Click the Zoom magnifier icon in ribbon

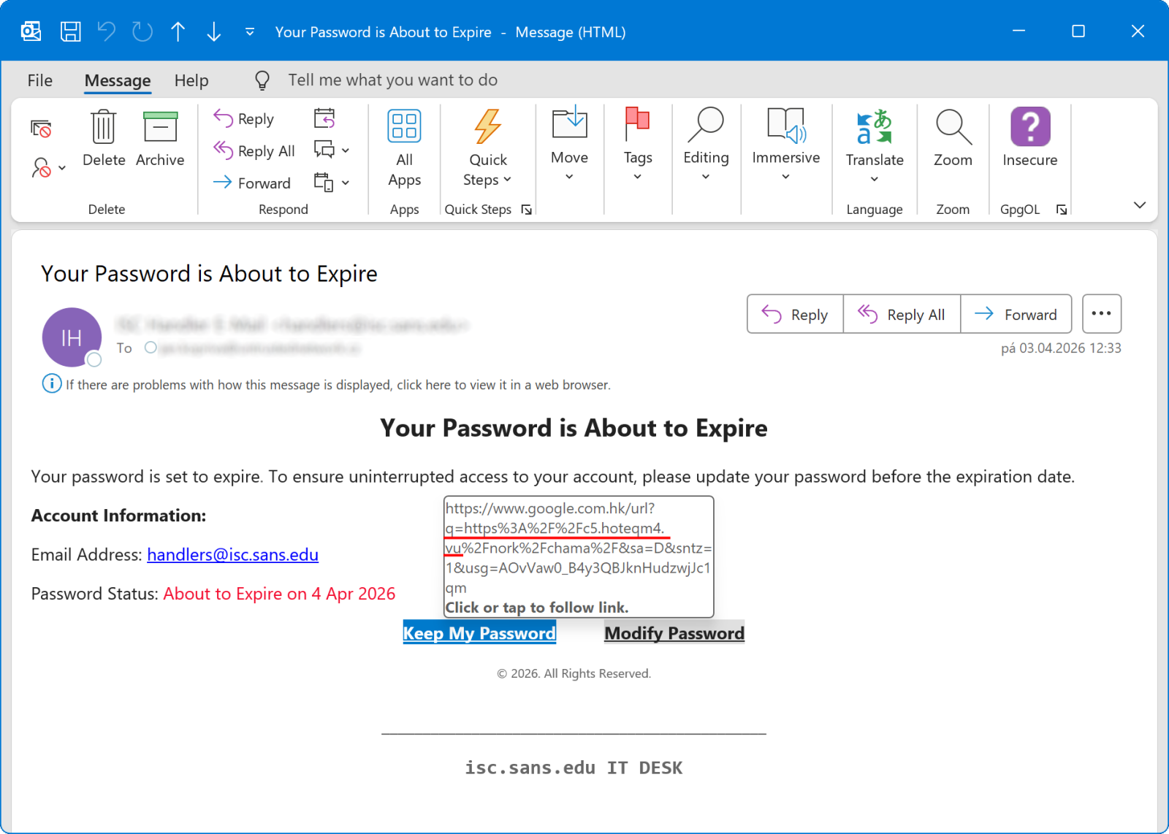click(953, 128)
